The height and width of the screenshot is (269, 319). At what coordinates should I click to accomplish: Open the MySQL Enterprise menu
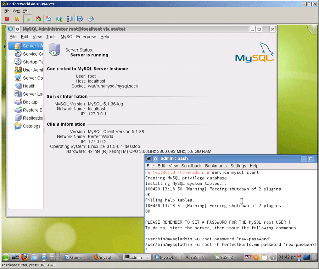78,37
